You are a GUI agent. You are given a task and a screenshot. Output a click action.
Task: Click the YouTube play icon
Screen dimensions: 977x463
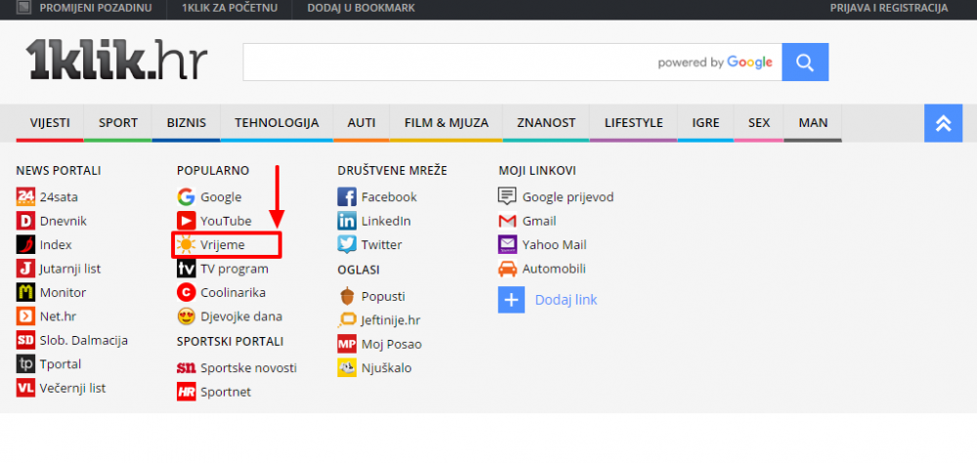pos(187,221)
